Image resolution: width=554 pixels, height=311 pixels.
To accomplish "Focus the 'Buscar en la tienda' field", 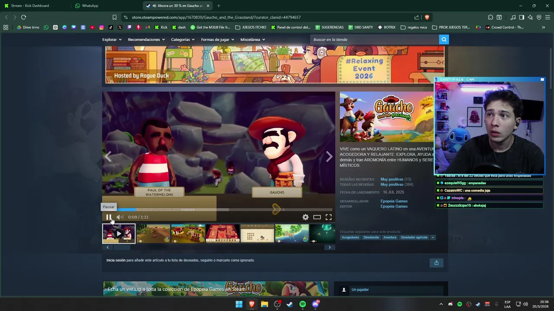I will click(374, 40).
